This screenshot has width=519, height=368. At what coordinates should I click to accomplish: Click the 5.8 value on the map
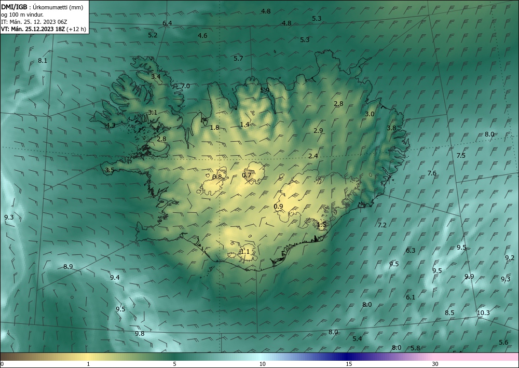pos(415,348)
